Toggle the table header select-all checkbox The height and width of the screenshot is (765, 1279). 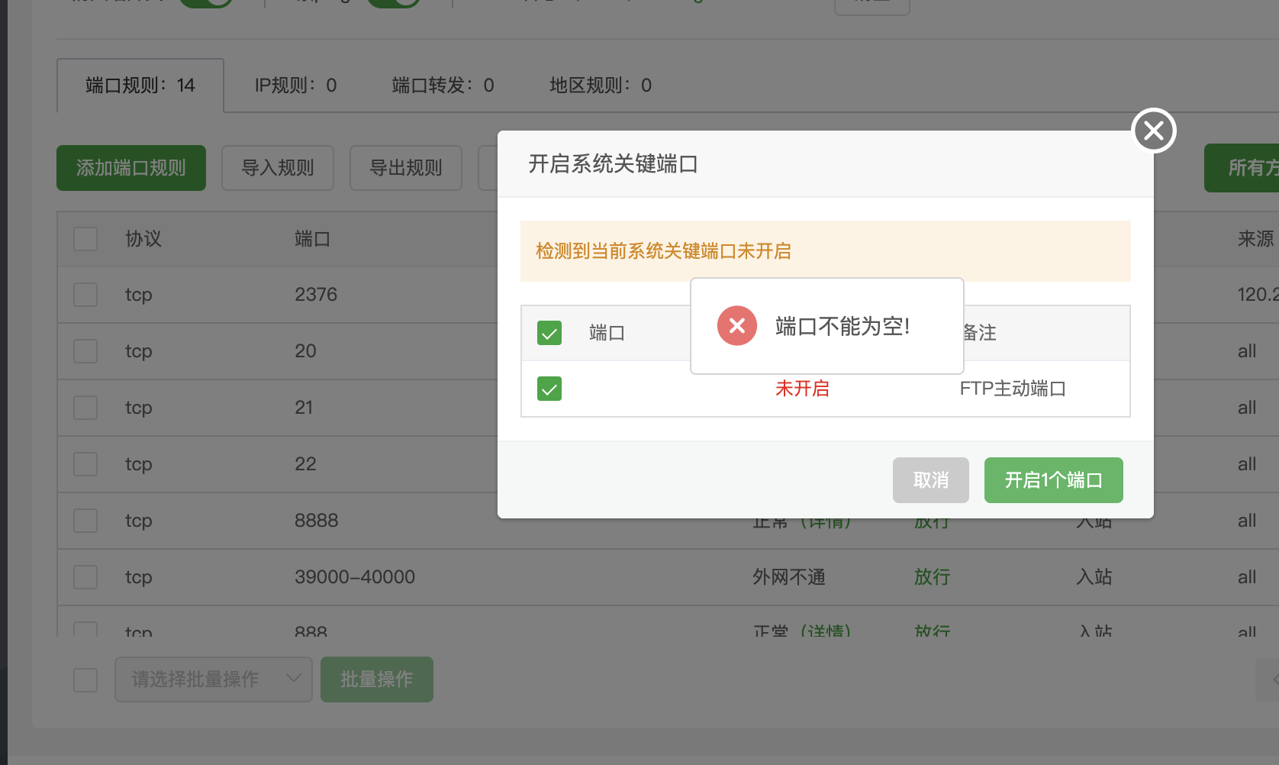[x=85, y=239]
